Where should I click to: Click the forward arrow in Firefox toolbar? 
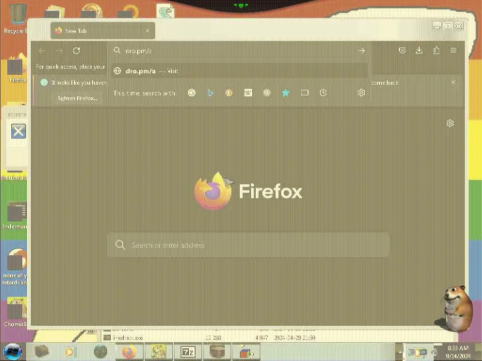(x=60, y=51)
